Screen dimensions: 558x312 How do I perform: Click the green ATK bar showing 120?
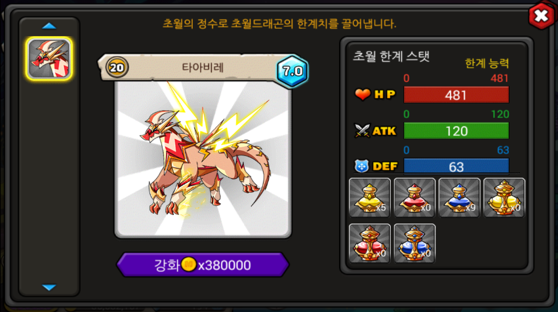456,131
